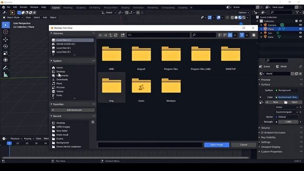Select the Scale tool
The height and width of the screenshot is (171, 304).
[5, 53]
